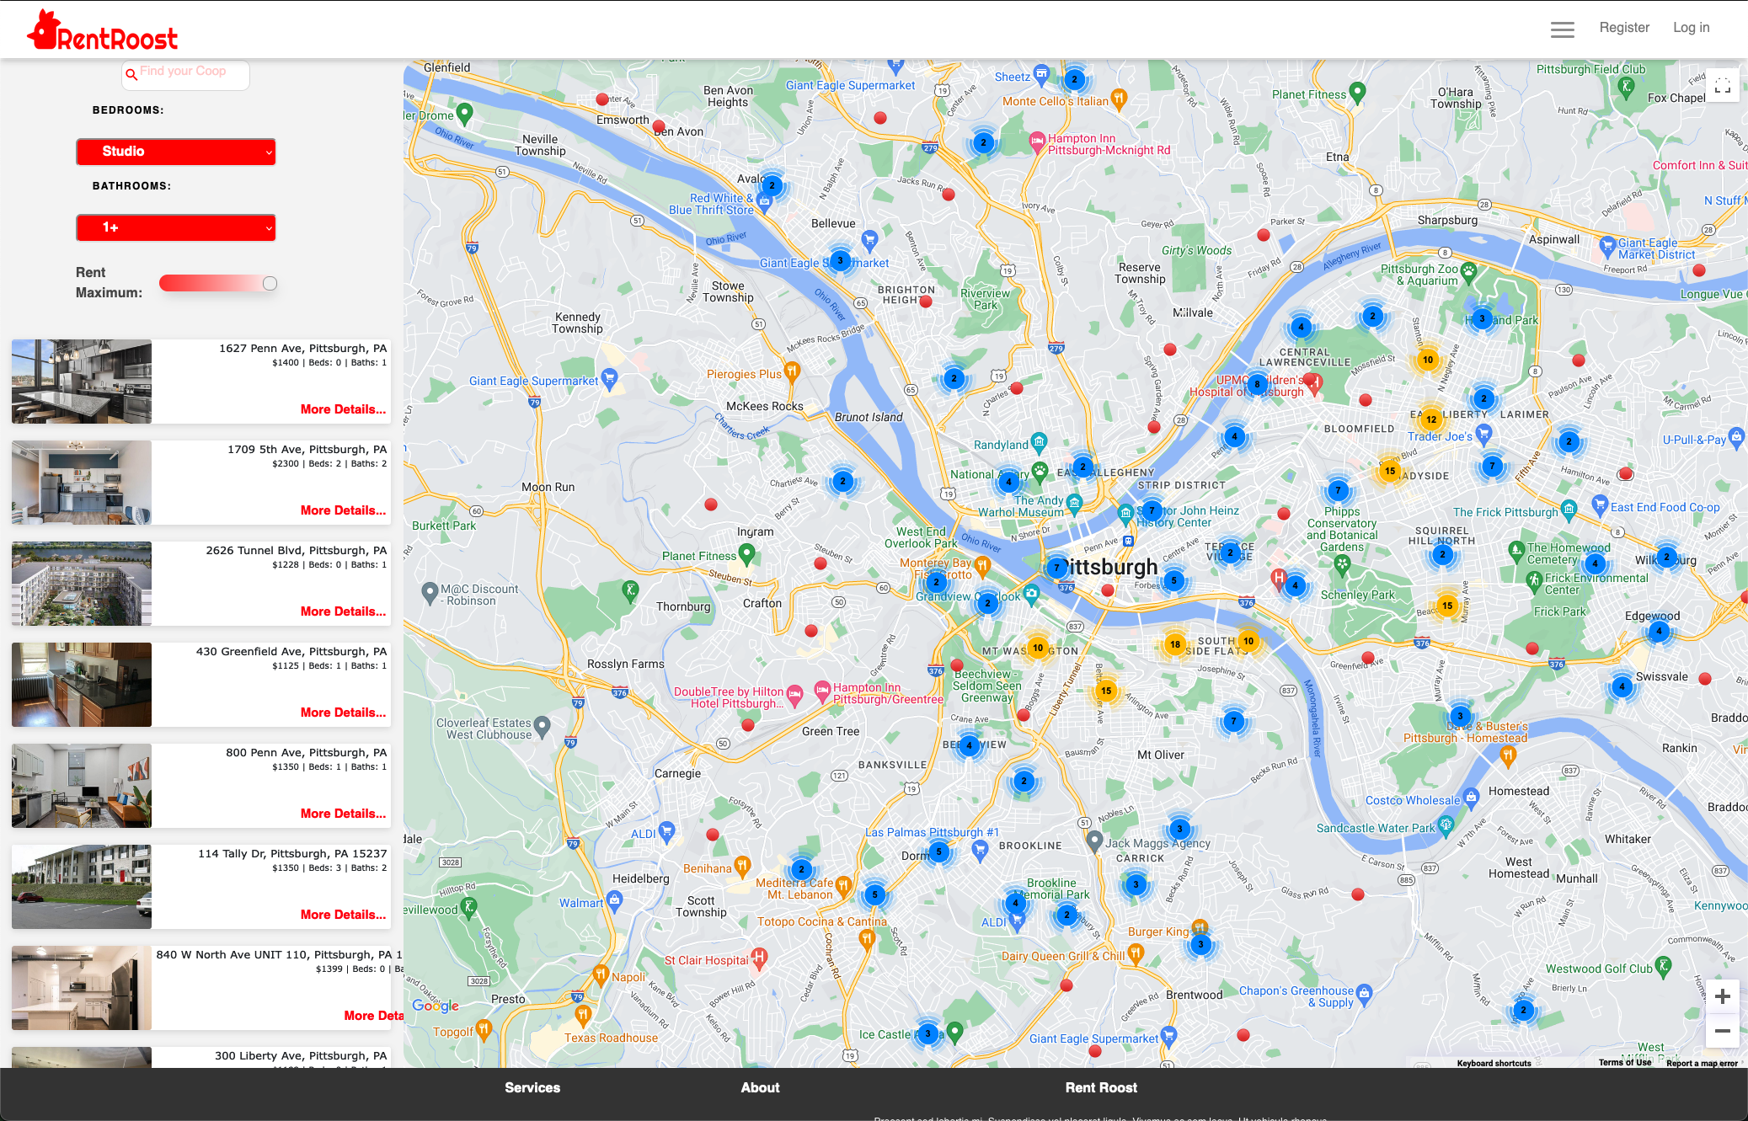Click the Terms of Use map link
The height and width of the screenshot is (1121, 1748).
1625,1063
